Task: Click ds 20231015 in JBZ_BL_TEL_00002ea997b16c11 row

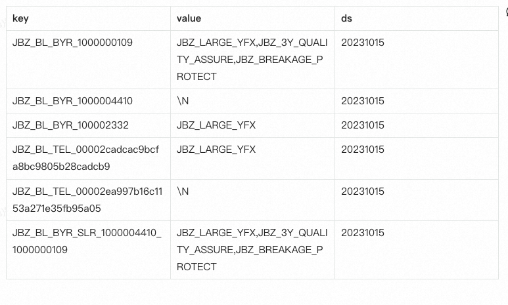Action: pyautogui.click(x=363, y=192)
